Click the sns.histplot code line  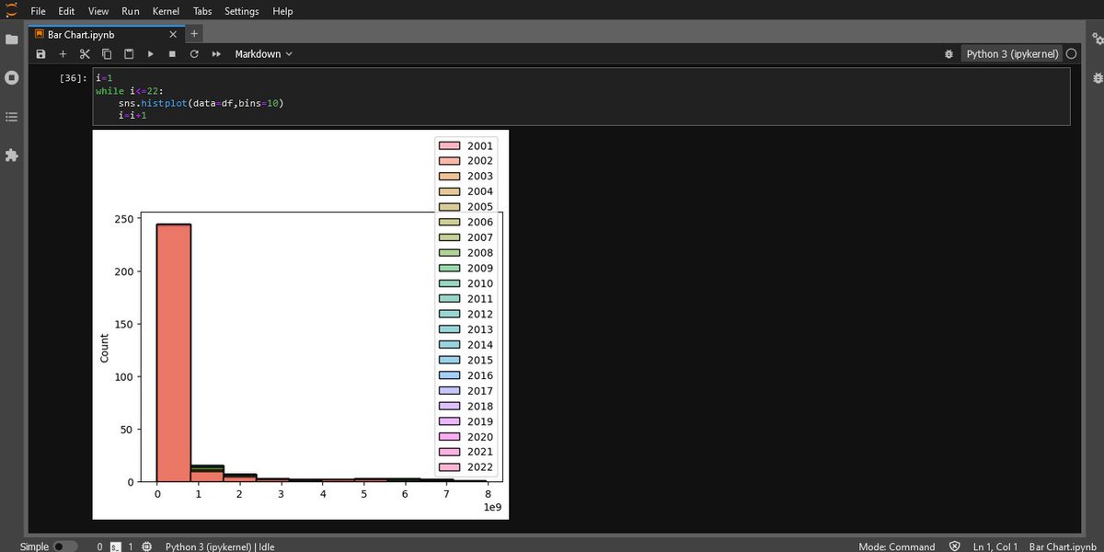coord(201,103)
